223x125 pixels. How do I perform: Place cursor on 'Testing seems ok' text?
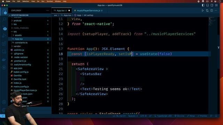tap(110, 89)
